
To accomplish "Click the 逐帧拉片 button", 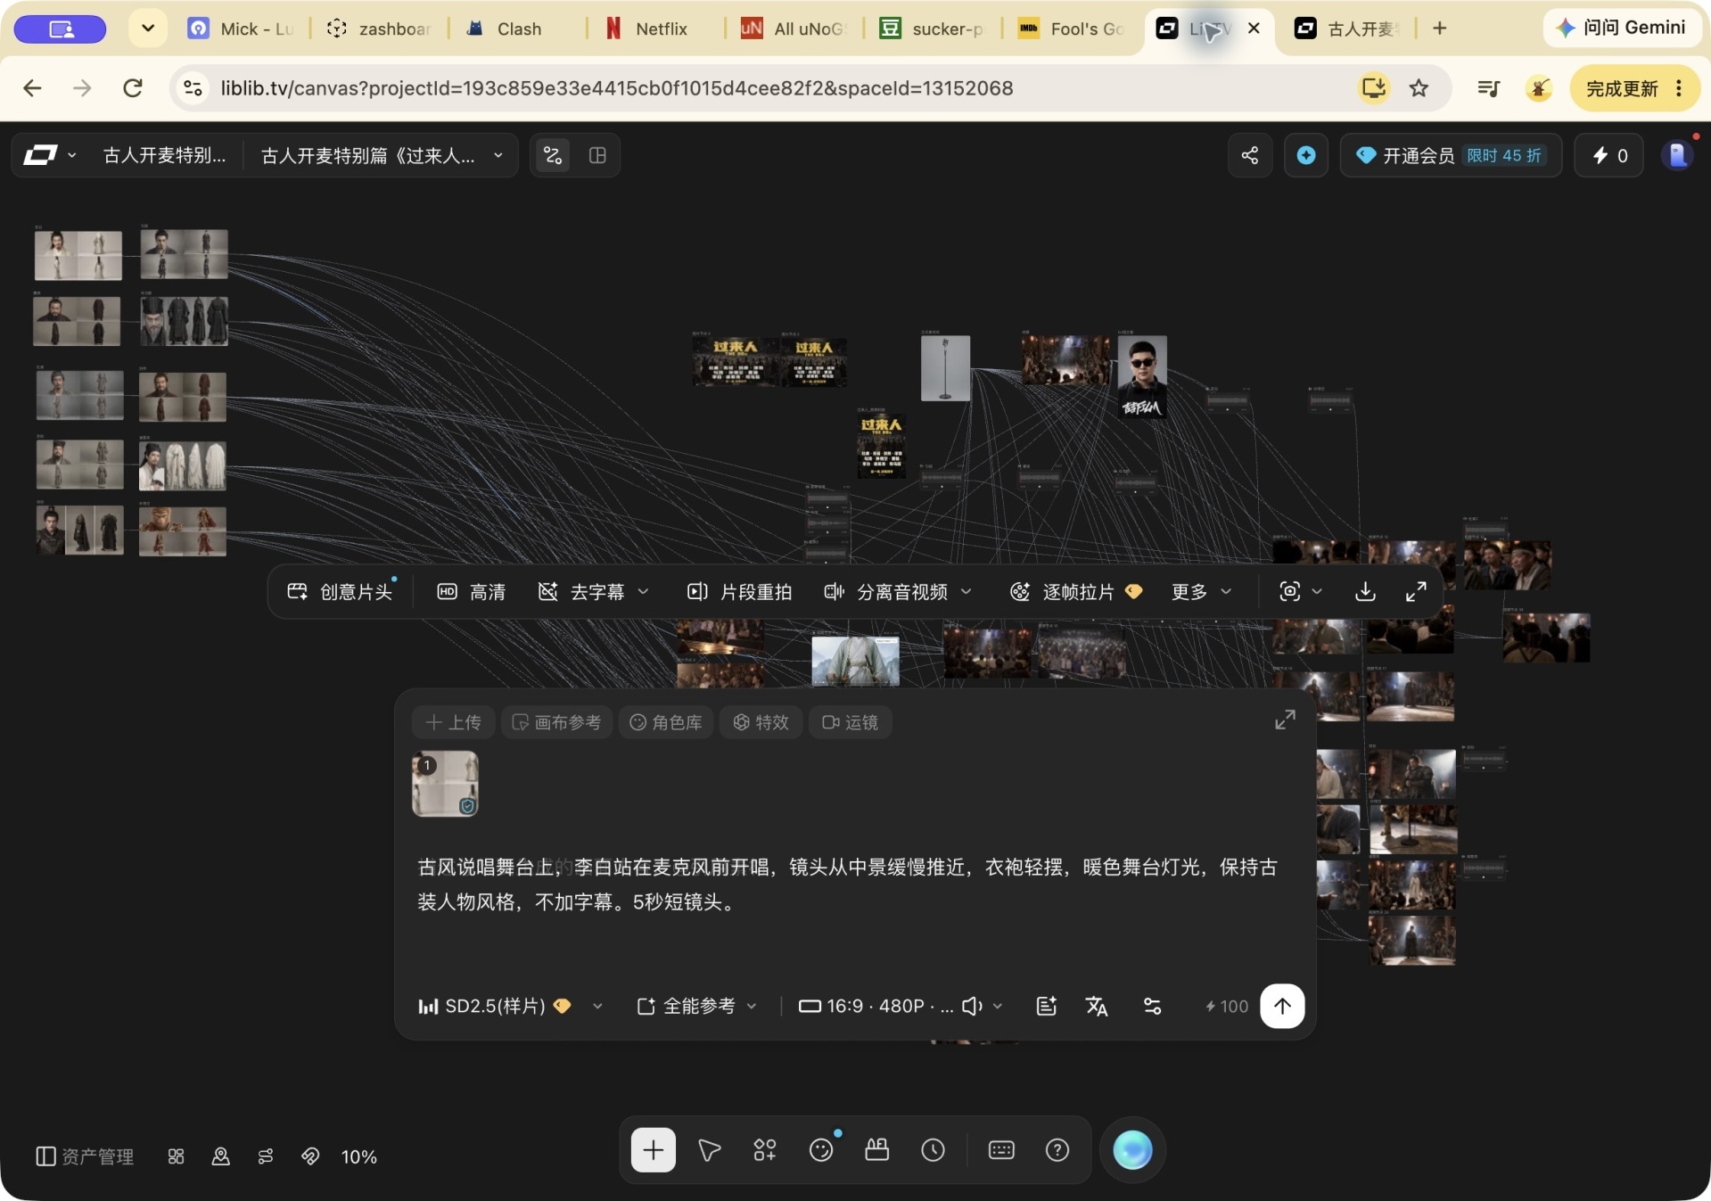I will [1077, 591].
